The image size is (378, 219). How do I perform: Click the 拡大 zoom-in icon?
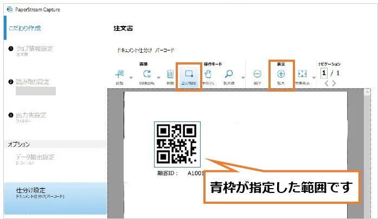tap(281, 74)
